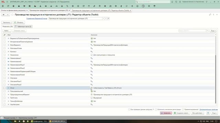Open the search field dropdown arrow
Image resolution: width=220 pixels, height=123 pixels.
tap(207, 31)
